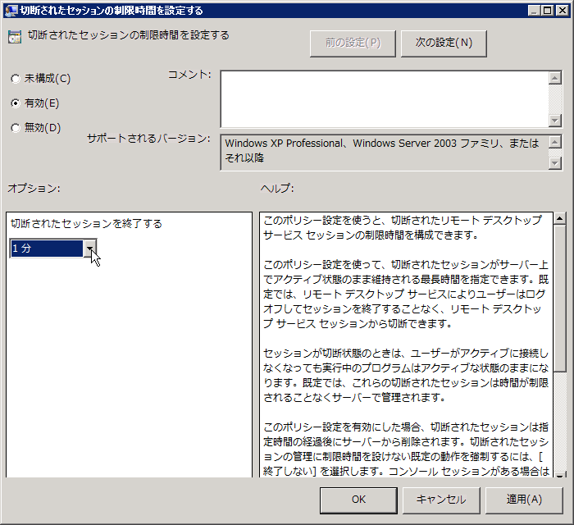Click supported versions scrollbar up arrow
The width and height of the screenshot is (574, 525).
[555, 143]
